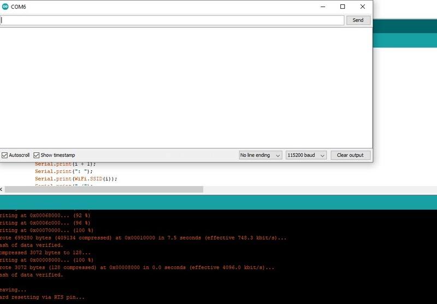Click the Arduino icon in COM6 title bar
The image size is (437, 304).
pyautogui.click(x=5, y=7)
